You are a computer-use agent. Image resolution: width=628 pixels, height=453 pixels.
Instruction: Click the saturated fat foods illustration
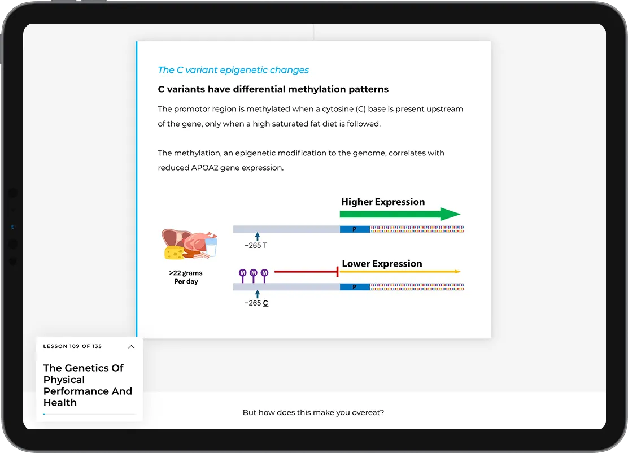tap(189, 245)
